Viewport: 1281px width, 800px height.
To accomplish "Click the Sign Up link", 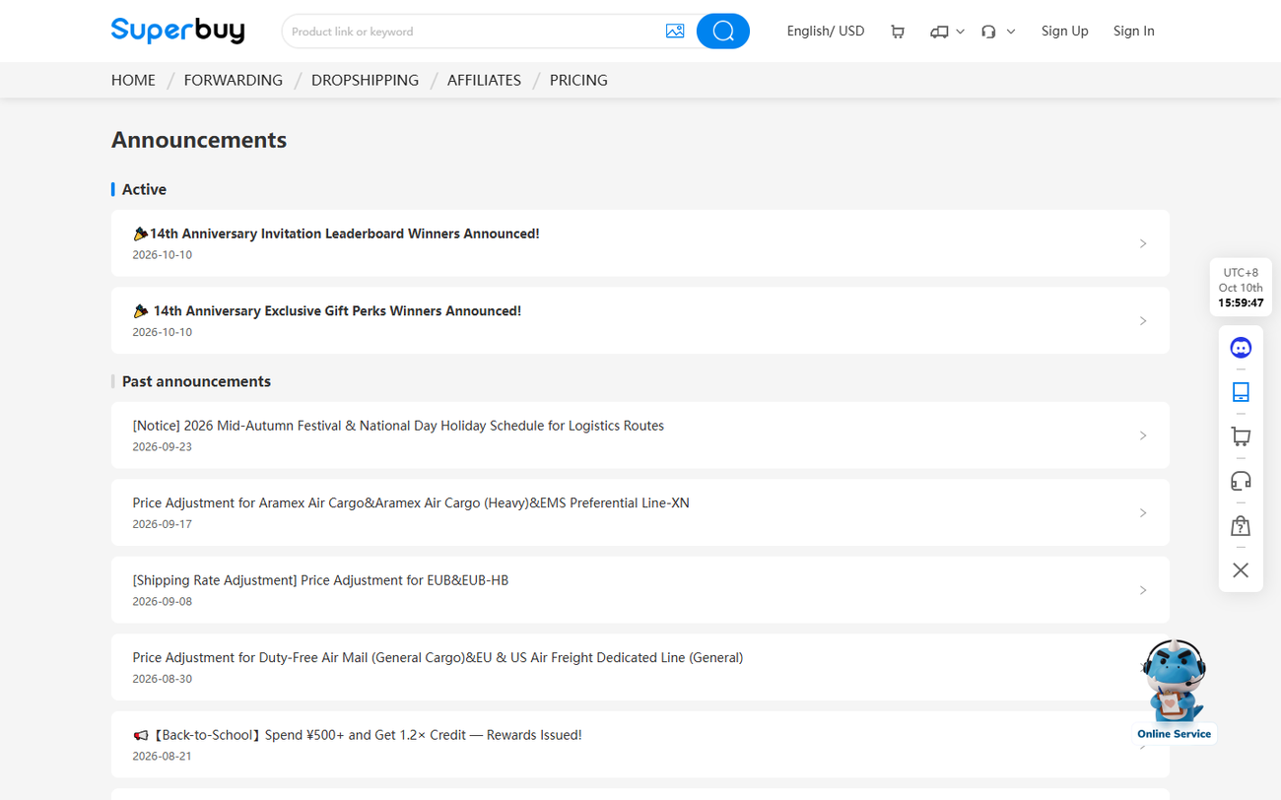I will click(x=1065, y=32).
